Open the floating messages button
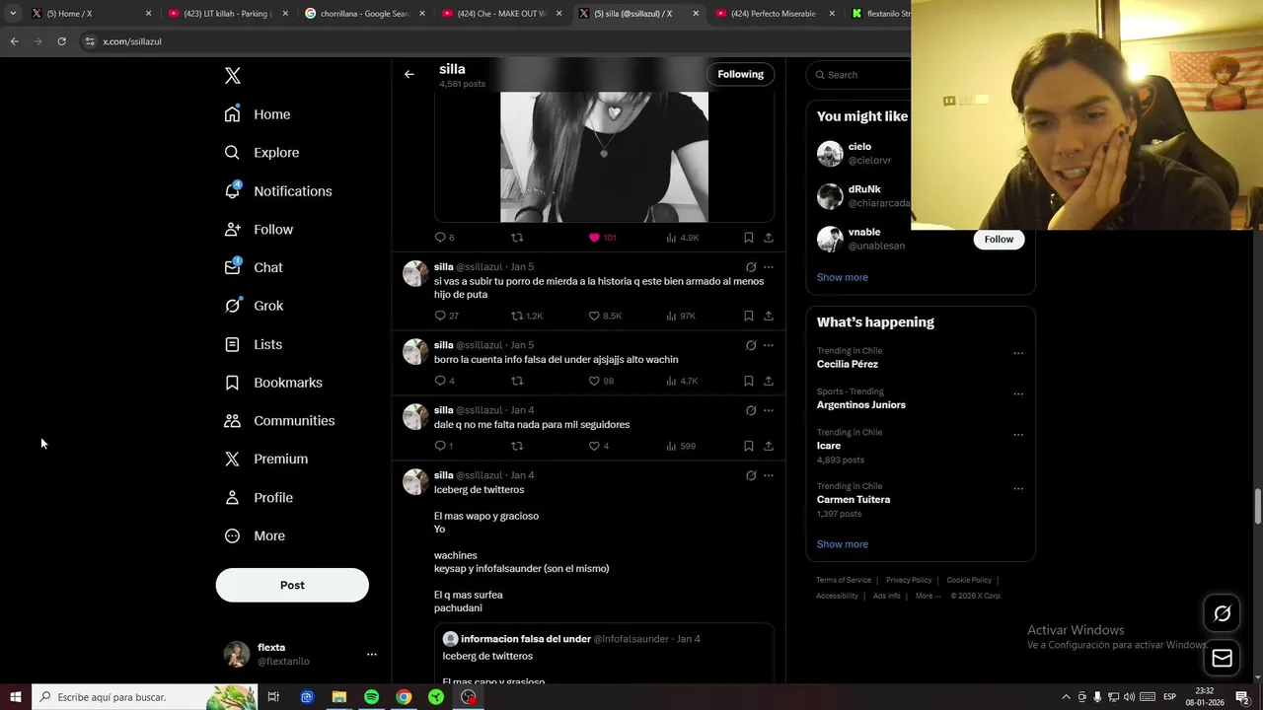Screen dimensions: 1263x710 (1222, 658)
